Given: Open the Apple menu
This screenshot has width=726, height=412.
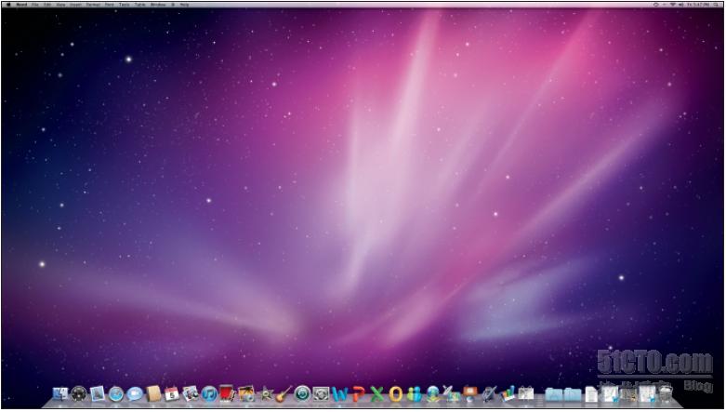Looking at the screenshot, I should (8, 5).
